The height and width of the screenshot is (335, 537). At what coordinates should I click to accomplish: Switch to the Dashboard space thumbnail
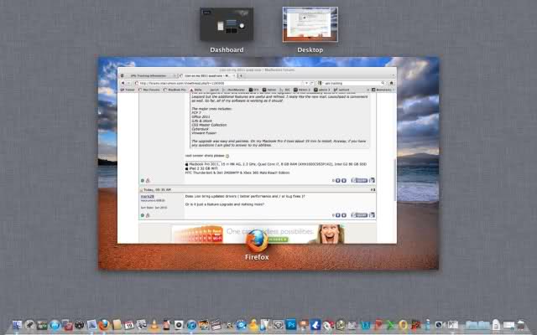click(227, 24)
